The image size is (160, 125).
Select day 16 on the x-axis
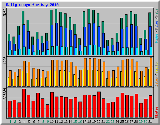pos(80,122)
